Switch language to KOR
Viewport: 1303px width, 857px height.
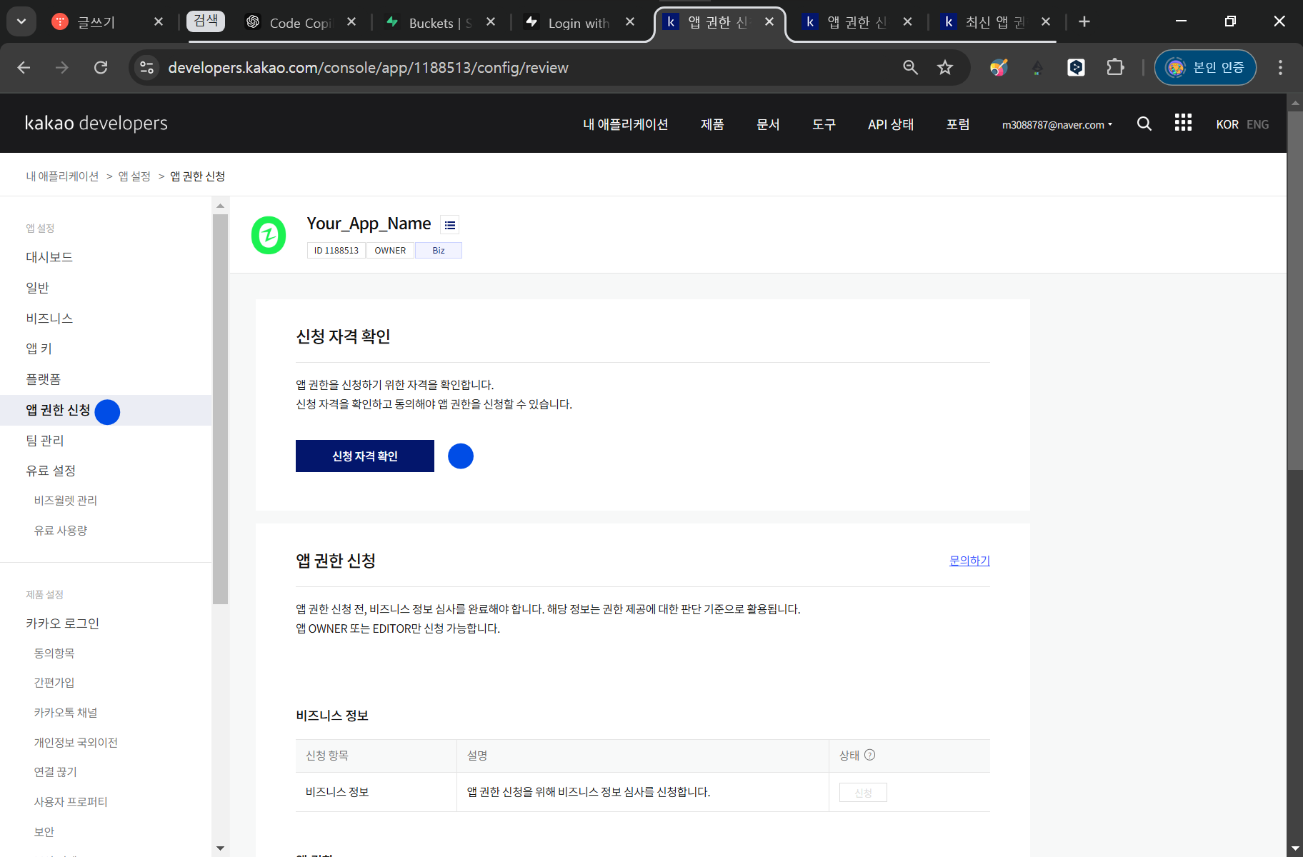(x=1227, y=124)
